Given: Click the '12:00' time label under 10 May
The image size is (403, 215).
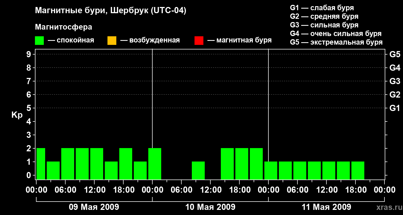Looking at the screenshot, I should point(210,190).
